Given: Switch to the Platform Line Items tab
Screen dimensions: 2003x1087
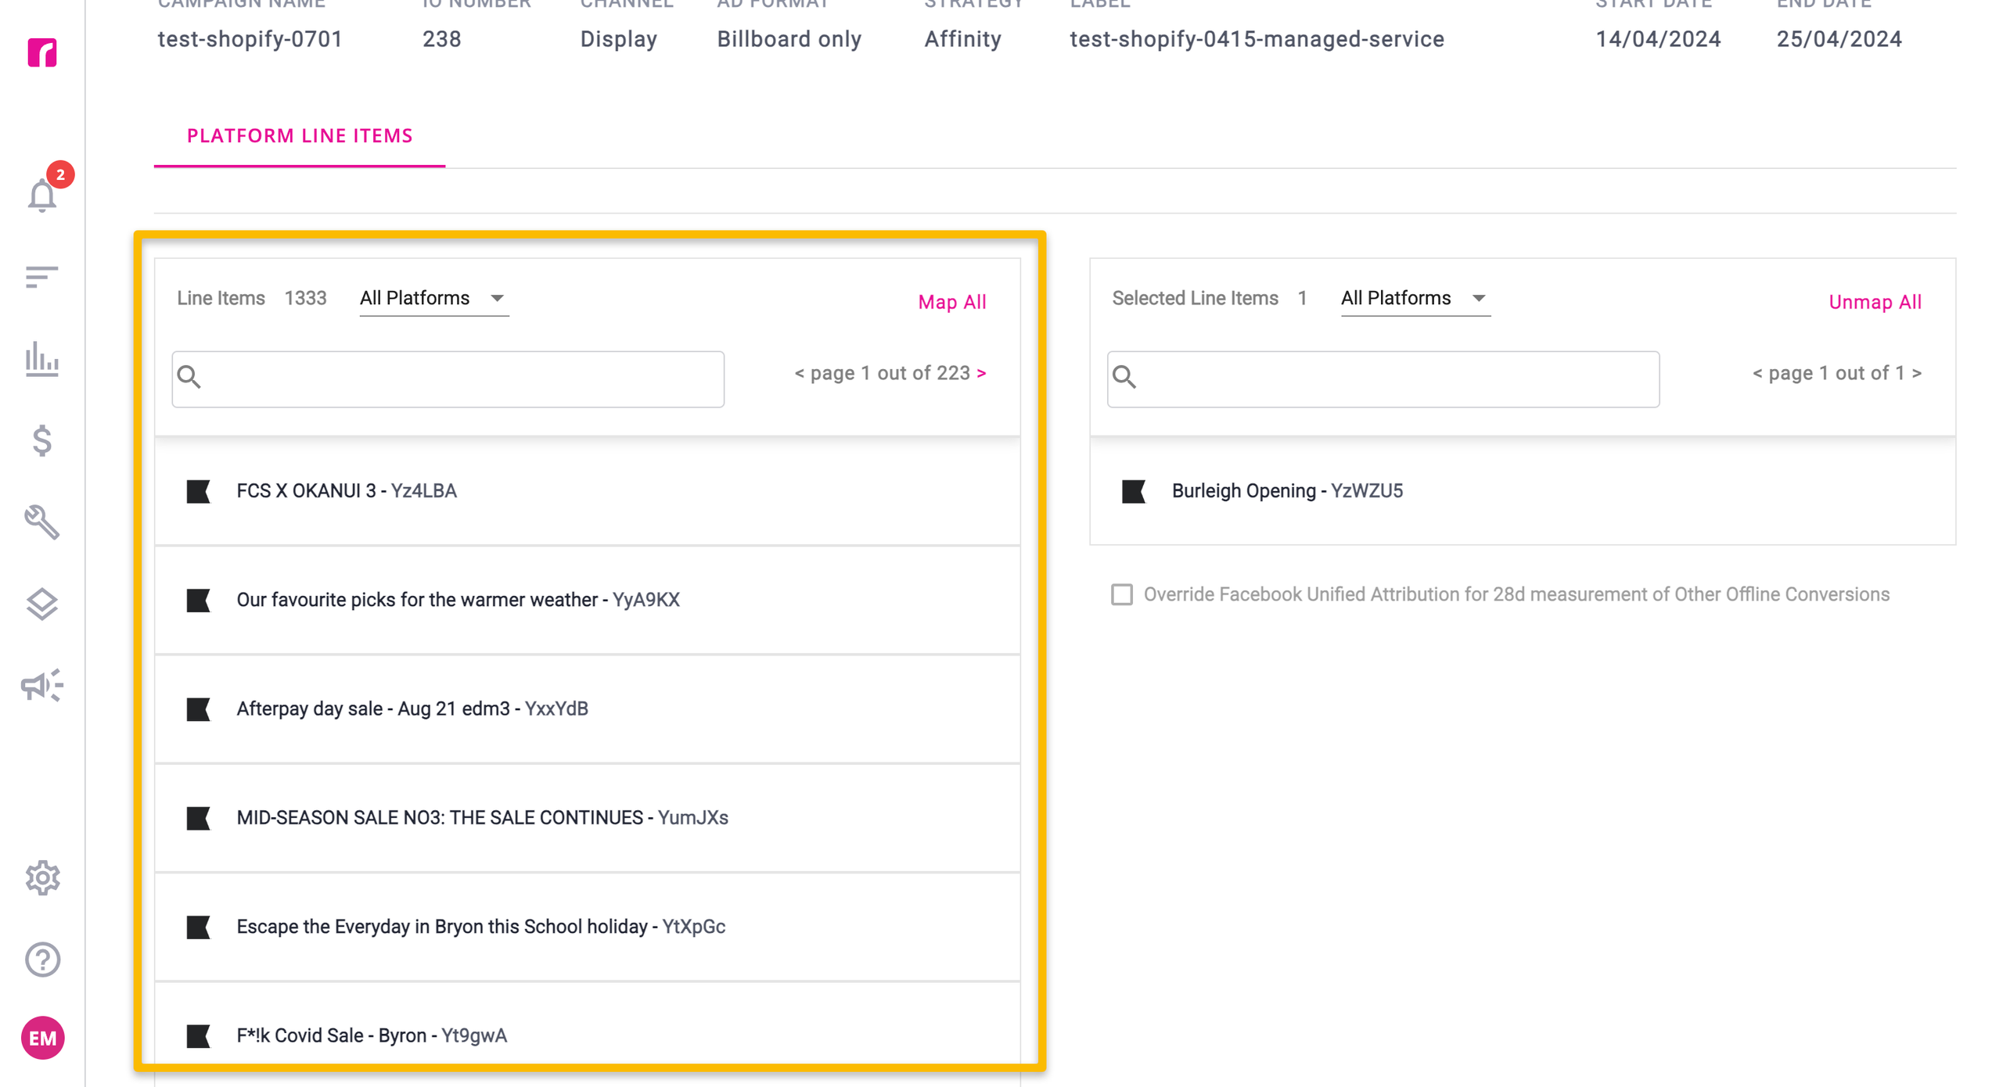Looking at the screenshot, I should [x=300, y=136].
